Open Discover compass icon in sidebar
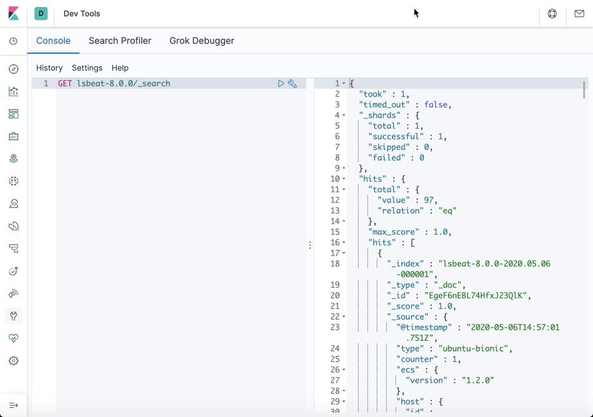Screen dimensions: 593x417 pos(14,69)
